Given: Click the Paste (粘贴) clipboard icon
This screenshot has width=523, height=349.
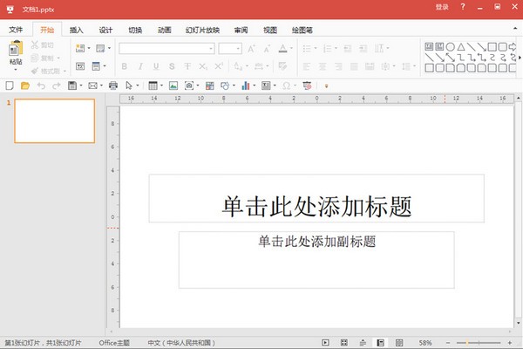Looking at the screenshot, I should click(15, 51).
